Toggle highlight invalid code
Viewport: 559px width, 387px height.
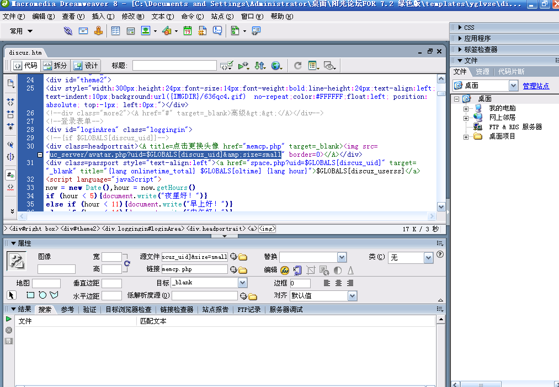coord(10,187)
